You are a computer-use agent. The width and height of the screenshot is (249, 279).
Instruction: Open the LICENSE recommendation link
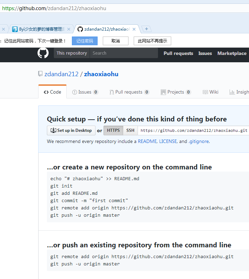click(x=168, y=141)
